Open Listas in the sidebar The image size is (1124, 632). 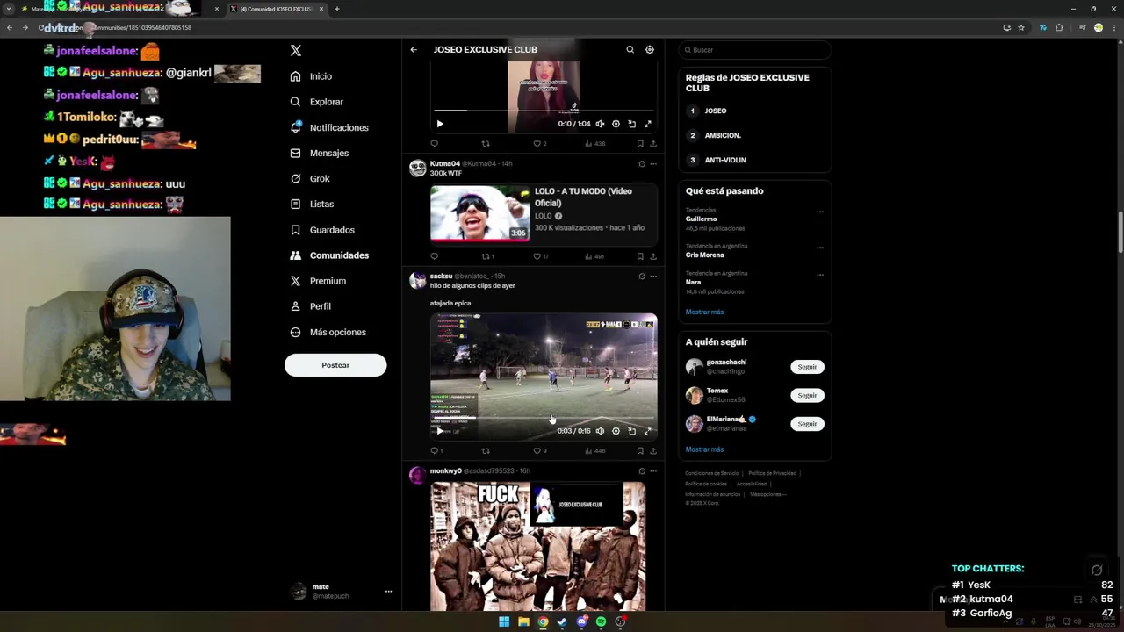click(312, 204)
